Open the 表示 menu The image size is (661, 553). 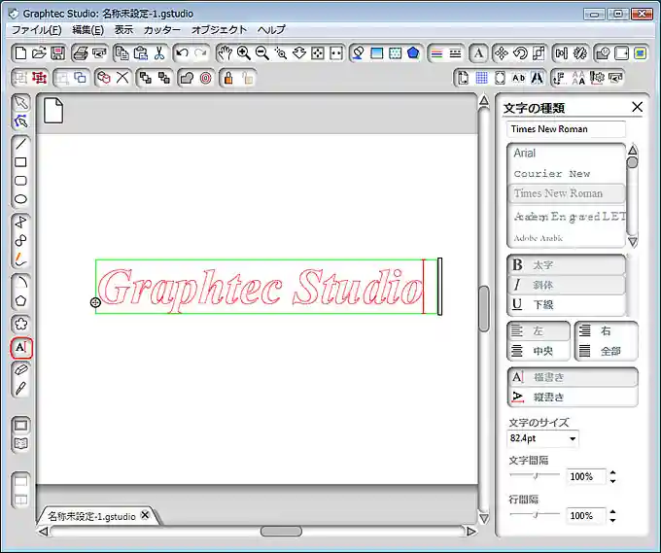[123, 30]
